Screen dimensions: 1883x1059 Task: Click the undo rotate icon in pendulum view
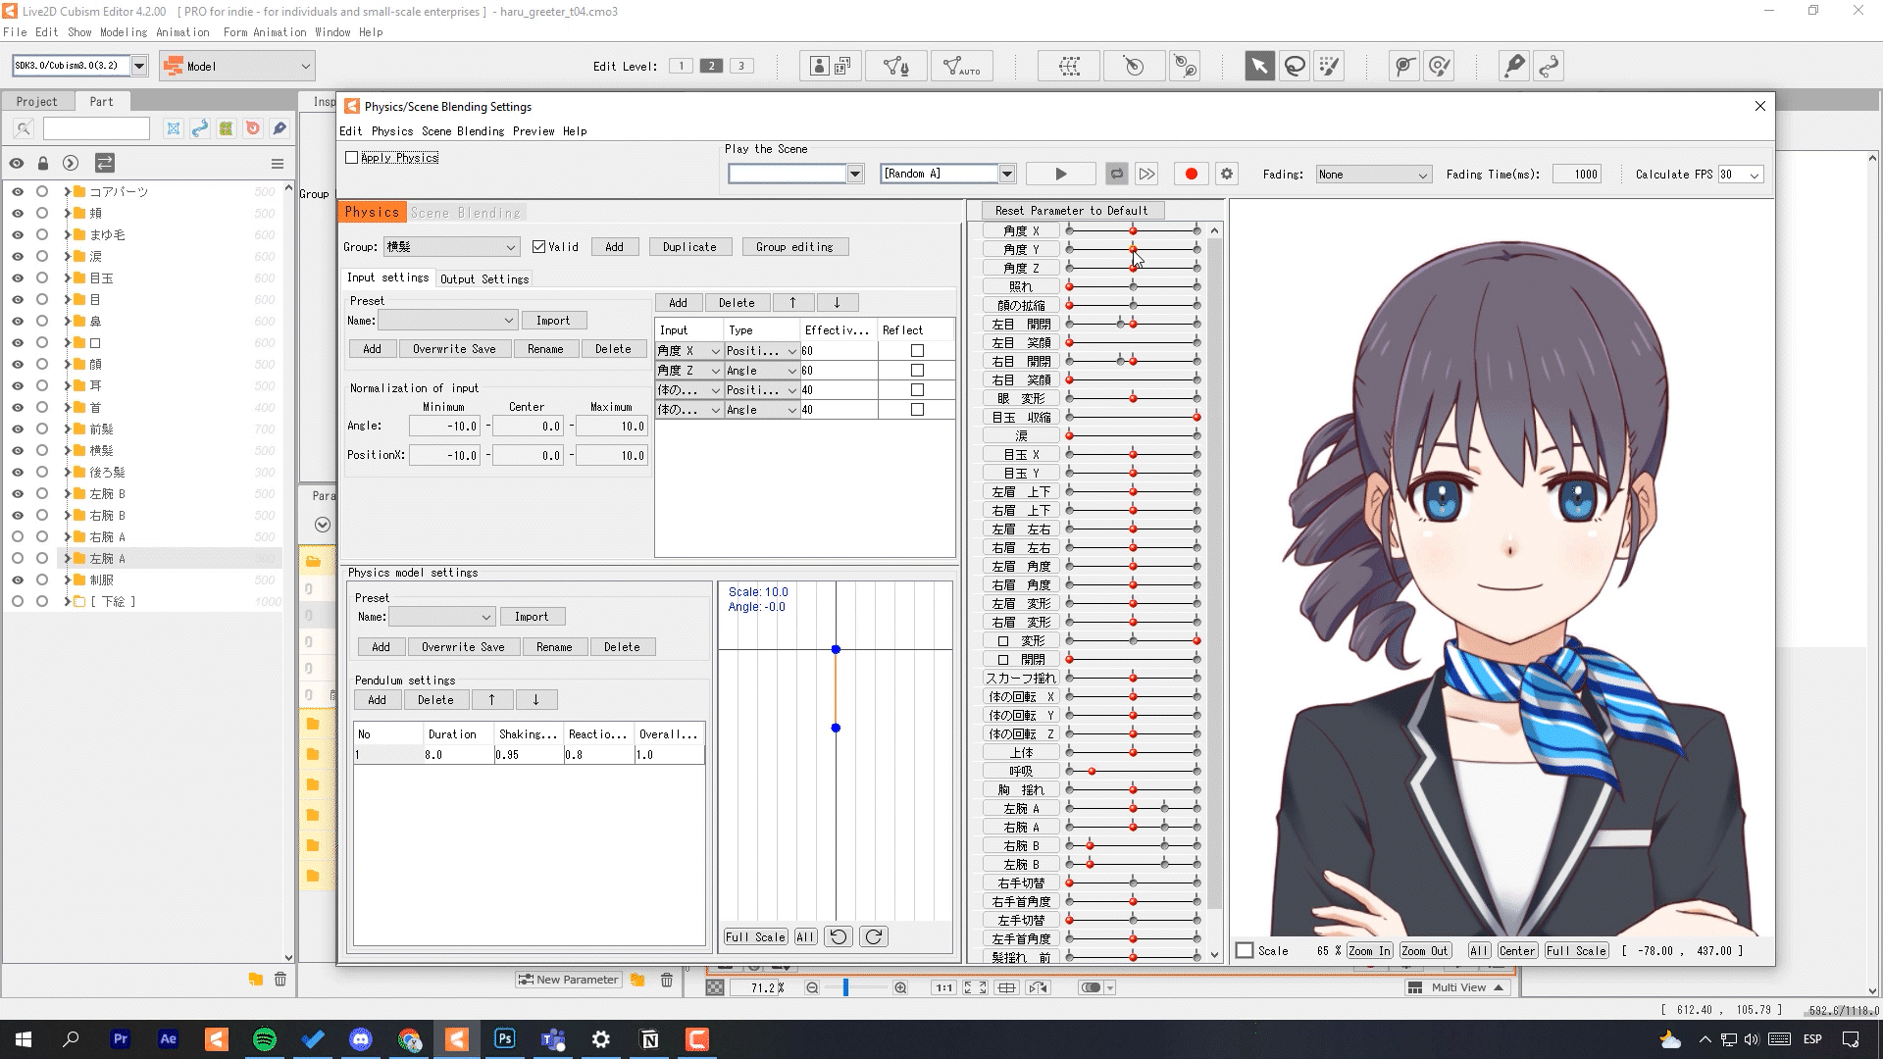[x=838, y=936]
